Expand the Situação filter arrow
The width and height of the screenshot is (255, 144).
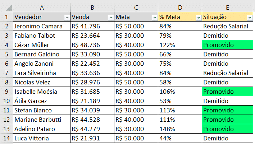click(250, 17)
